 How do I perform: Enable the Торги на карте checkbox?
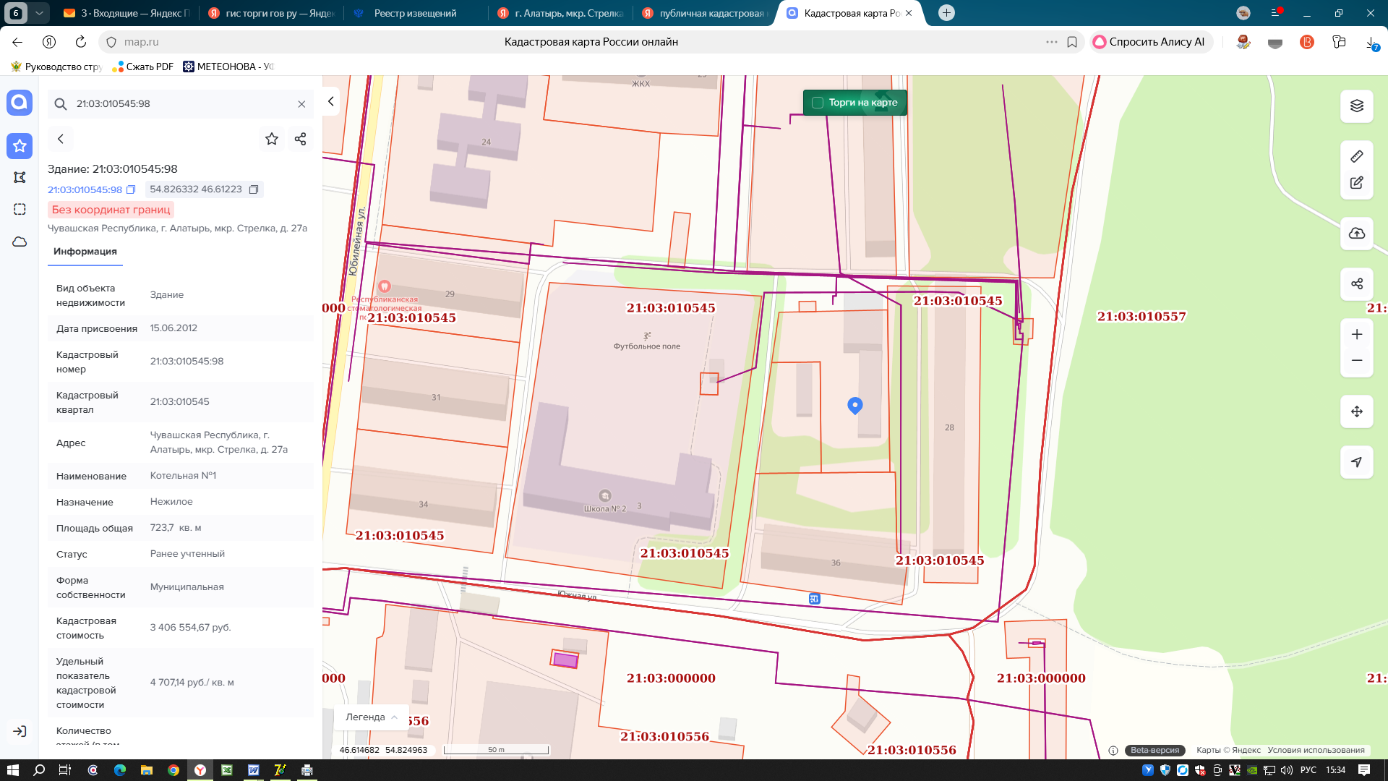[818, 103]
